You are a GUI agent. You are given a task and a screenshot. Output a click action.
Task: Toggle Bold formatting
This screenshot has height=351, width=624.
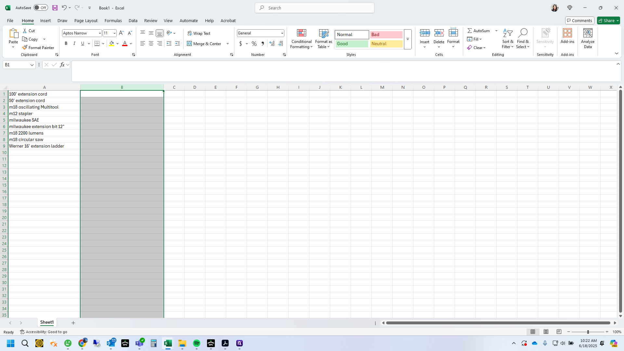pyautogui.click(x=66, y=44)
